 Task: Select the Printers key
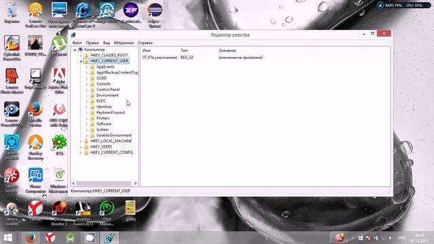coord(102,118)
